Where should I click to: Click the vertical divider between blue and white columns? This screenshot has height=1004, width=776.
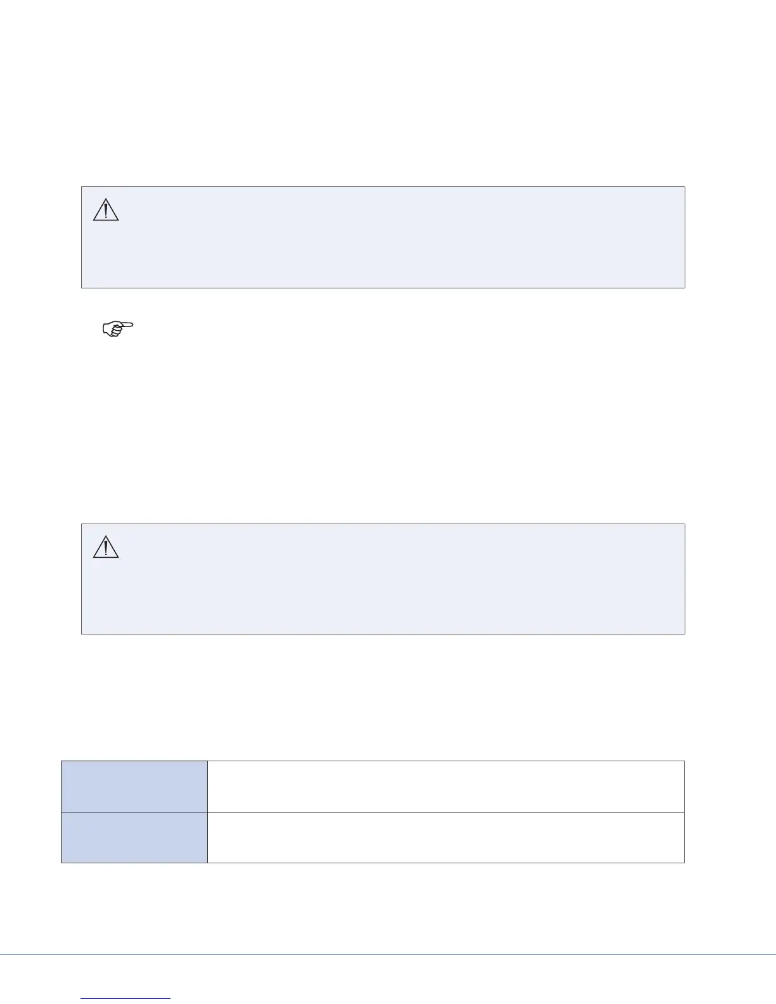tap(207, 812)
